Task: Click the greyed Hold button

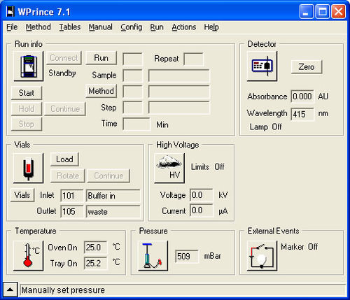Action: coord(27,108)
